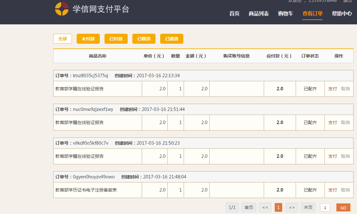Click 取消 for order nuc0mw9zjzexf1wy

(345, 122)
